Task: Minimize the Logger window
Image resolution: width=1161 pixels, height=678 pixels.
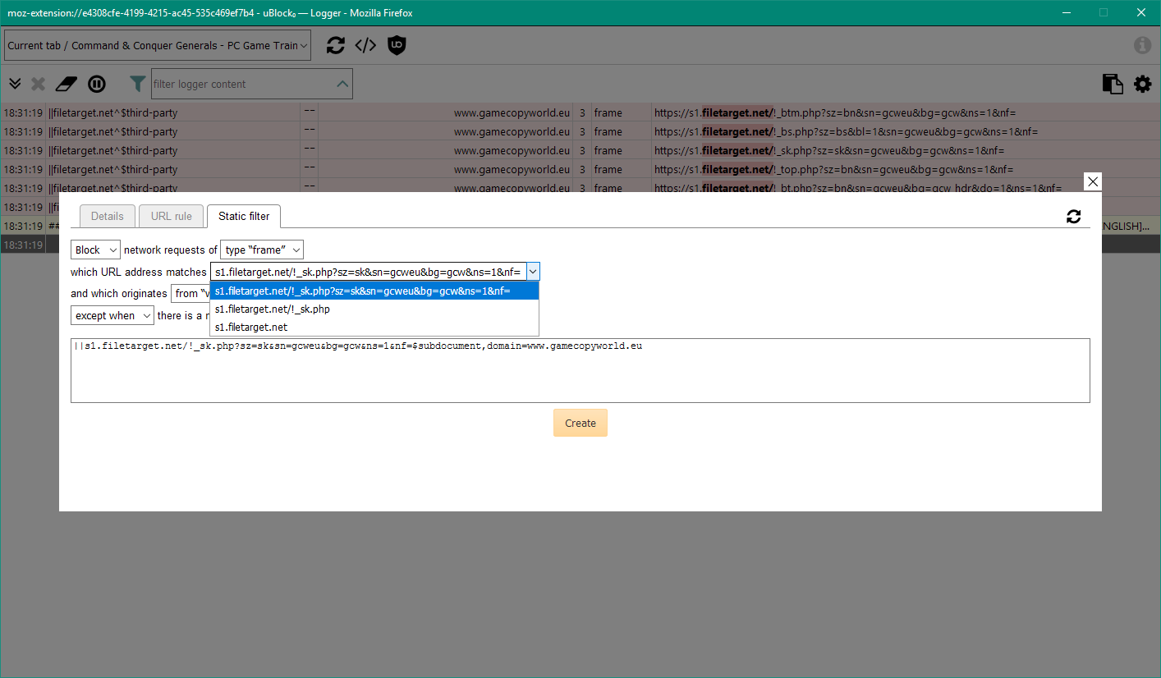Action: [1067, 12]
